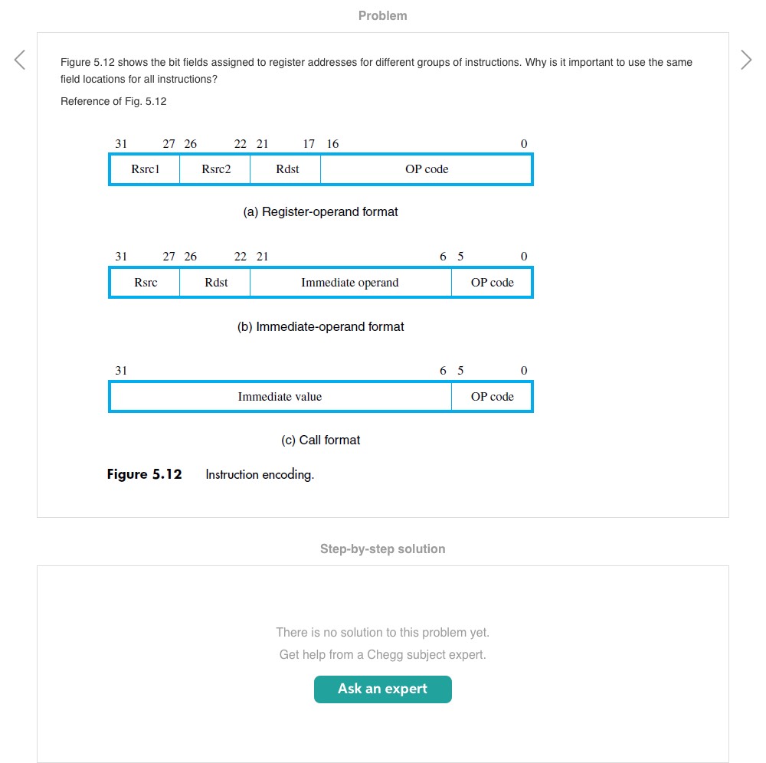Click OP code field in register-operand format
Image resolution: width=766 pixels, height=763 pixels.
coord(427,169)
